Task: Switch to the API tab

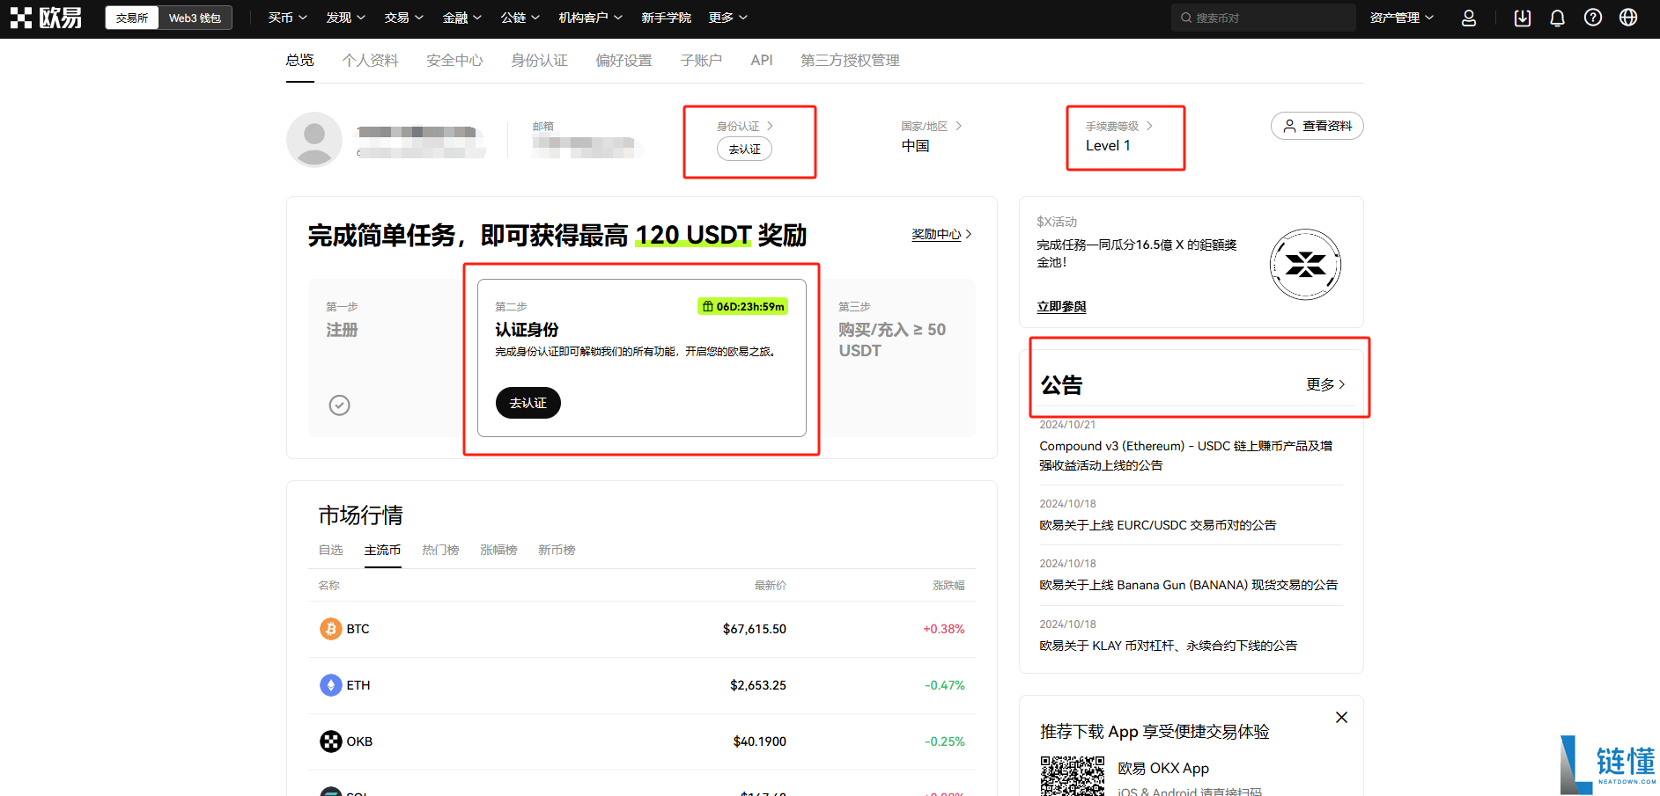Action: (x=762, y=60)
